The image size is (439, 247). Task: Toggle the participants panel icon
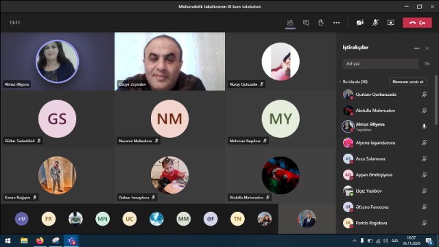click(290, 23)
